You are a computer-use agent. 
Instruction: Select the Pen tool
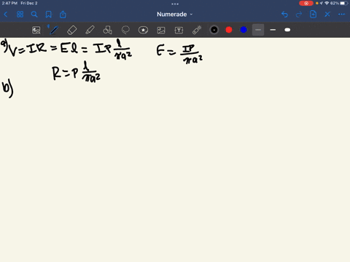(x=54, y=30)
